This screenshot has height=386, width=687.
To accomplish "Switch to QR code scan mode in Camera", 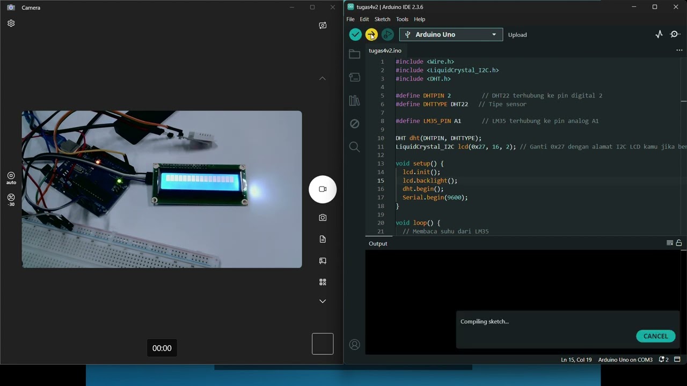I will coord(323,282).
